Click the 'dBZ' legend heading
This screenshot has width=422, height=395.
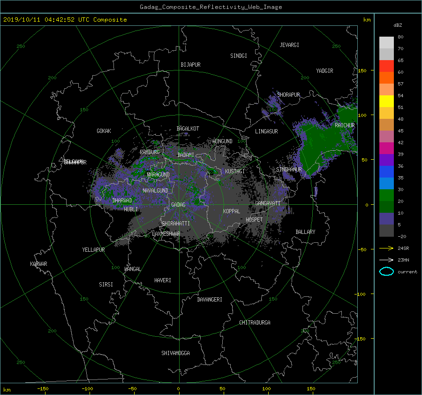tap(398, 25)
